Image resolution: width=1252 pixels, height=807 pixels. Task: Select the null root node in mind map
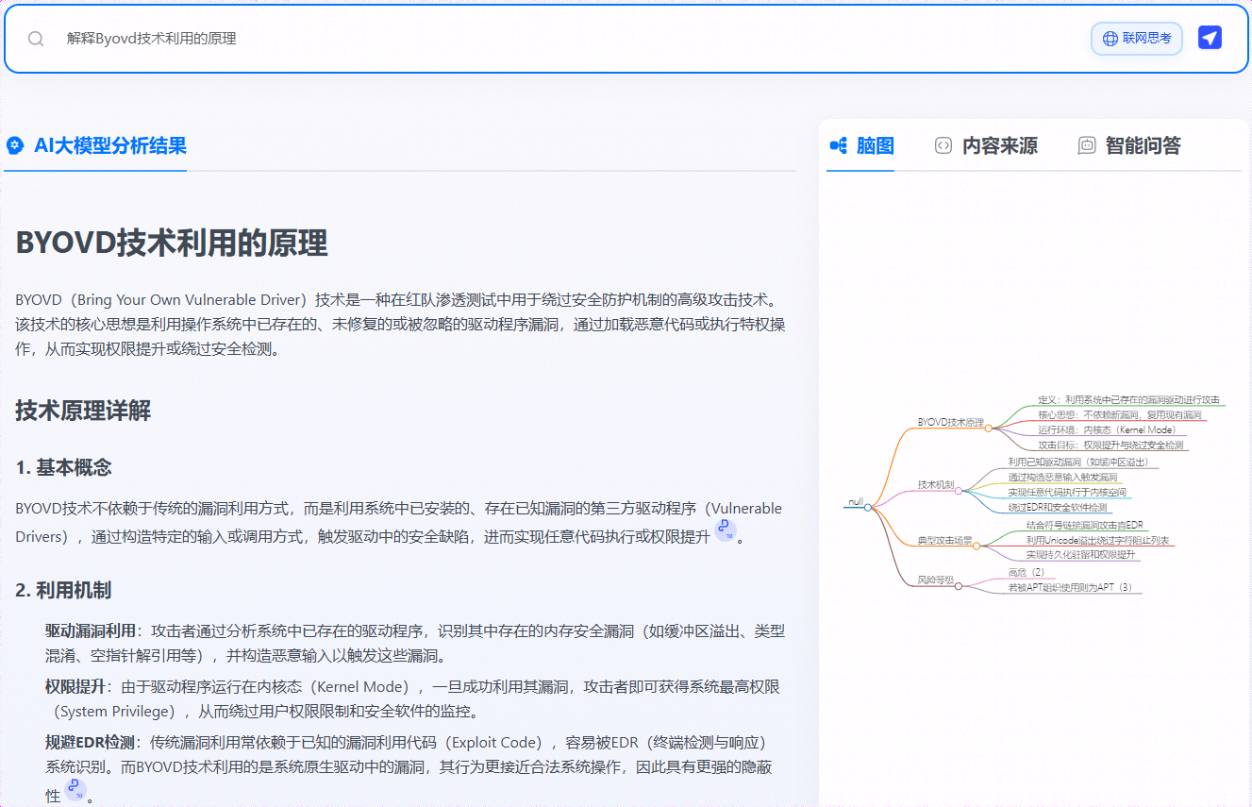(x=857, y=501)
